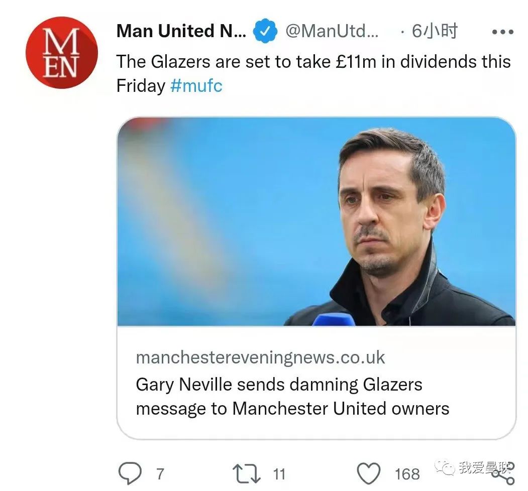Click the manchestereveningnews.co.uk domain text
This screenshot has height=491, width=528.
(260, 357)
